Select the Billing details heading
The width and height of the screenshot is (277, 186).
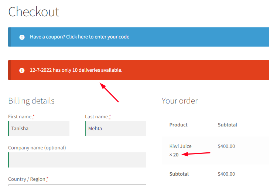31,101
